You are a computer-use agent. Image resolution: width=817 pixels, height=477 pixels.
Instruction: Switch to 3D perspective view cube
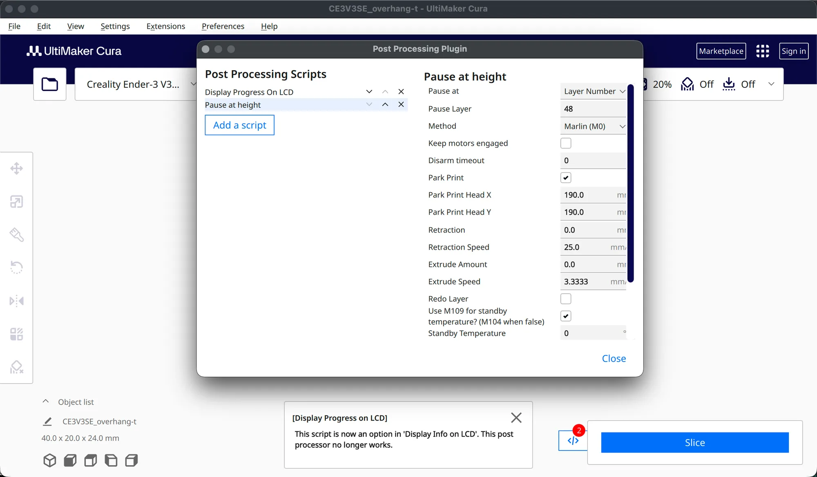point(50,460)
